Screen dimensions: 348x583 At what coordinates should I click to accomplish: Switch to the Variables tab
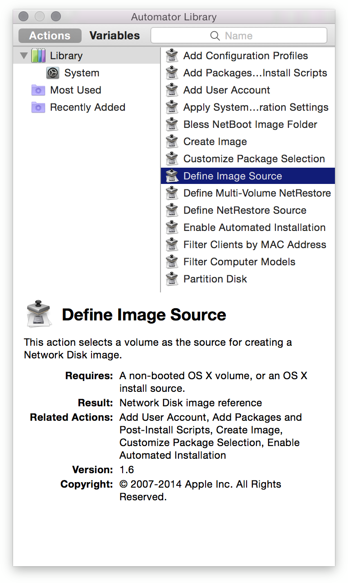(114, 36)
